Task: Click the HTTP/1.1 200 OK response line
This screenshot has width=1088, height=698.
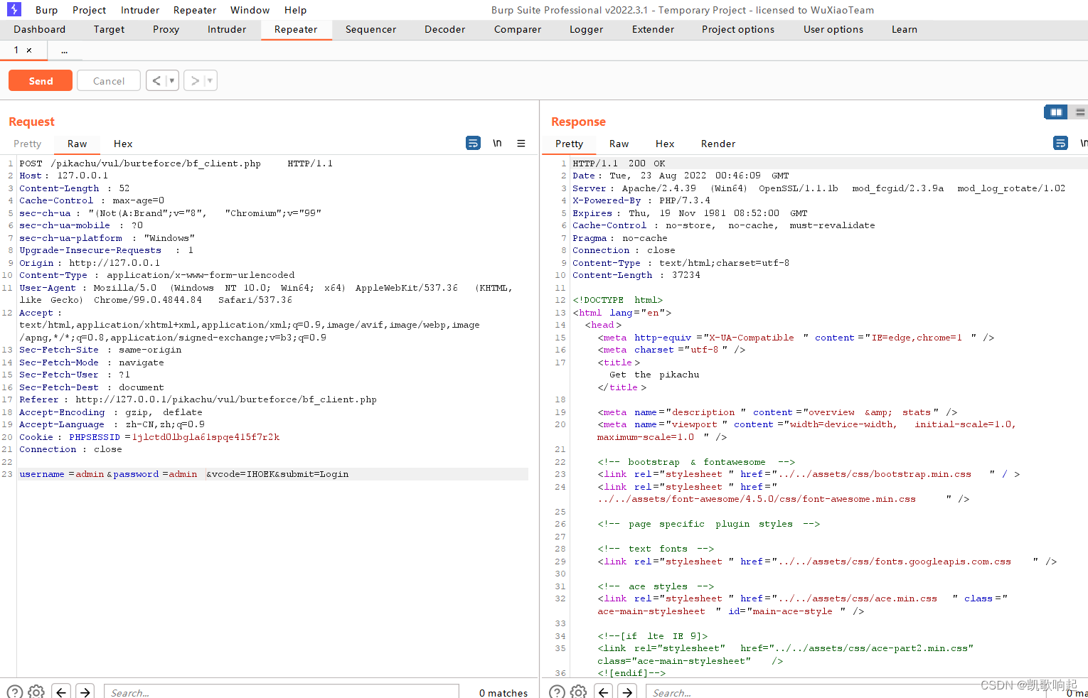Action: click(619, 163)
